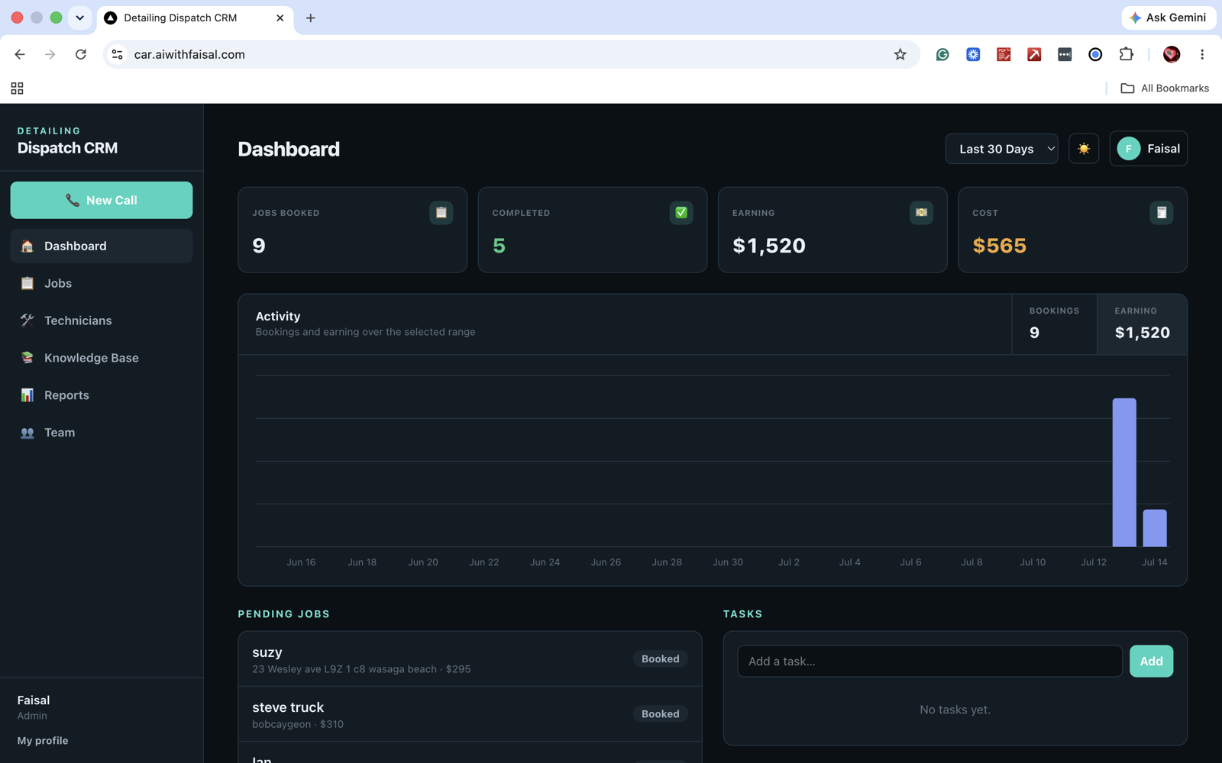Select the Earning chart tab

1142,324
